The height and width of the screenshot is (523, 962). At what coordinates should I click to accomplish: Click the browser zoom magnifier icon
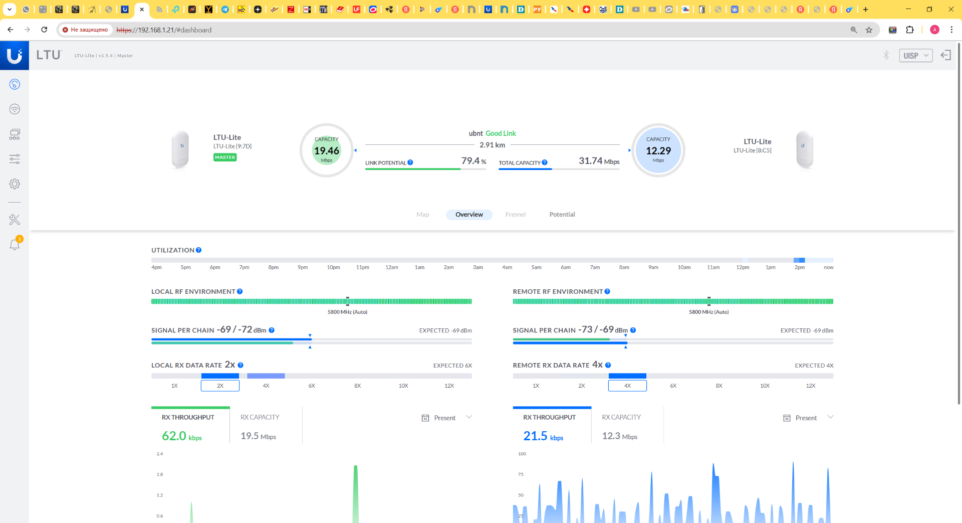854,30
